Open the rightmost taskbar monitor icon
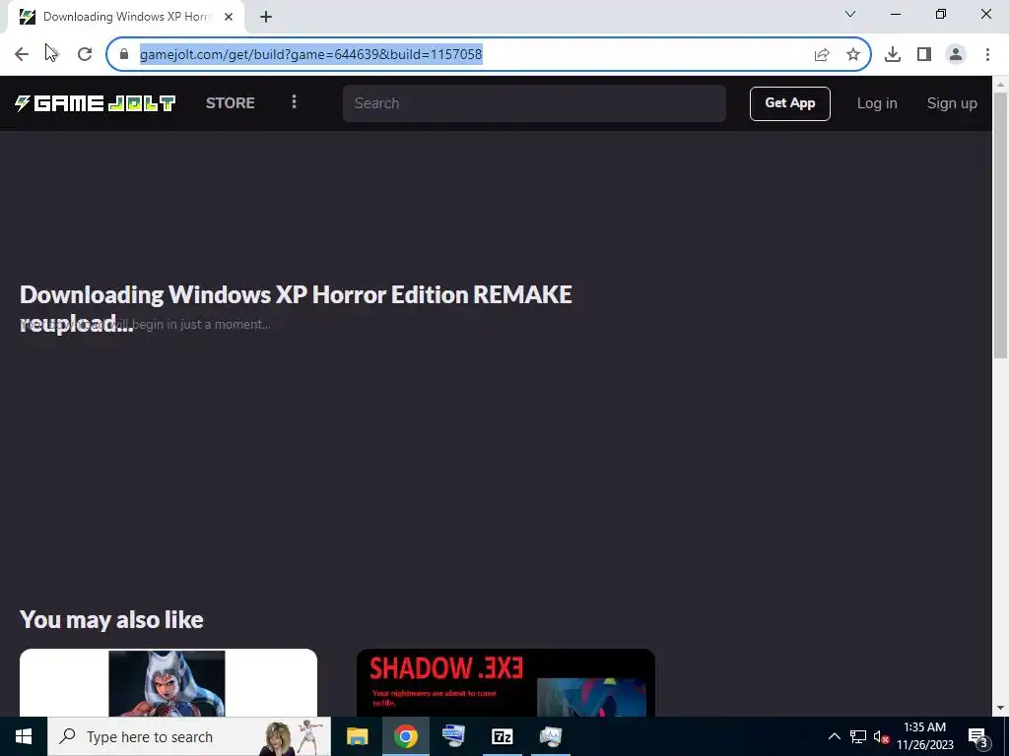 coord(550,736)
